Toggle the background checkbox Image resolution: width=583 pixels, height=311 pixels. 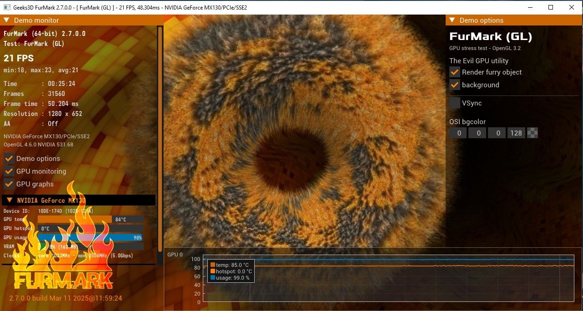[x=455, y=85]
